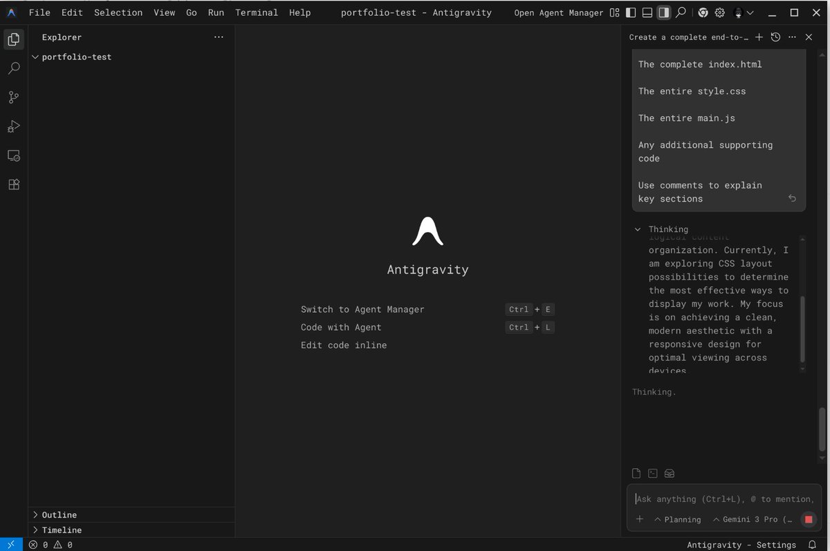Image resolution: width=830 pixels, height=551 pixels.
Task: Close the agent chat panel
Action: point(809,37)
